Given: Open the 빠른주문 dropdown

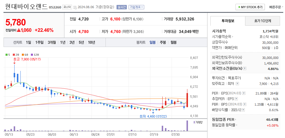Looking at the screenshot, I should pyautogui.click(x=276, y=7).
